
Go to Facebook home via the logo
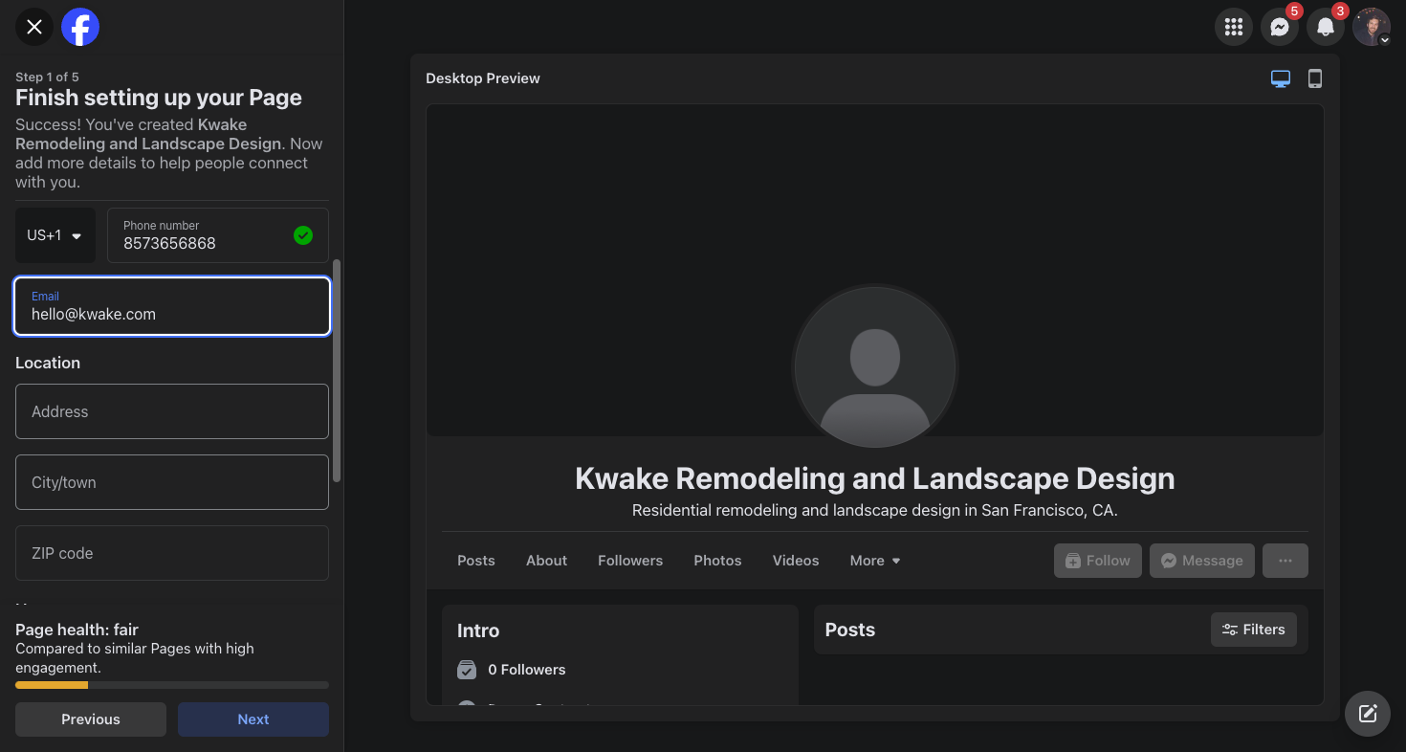tap(80, 27)
